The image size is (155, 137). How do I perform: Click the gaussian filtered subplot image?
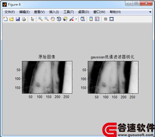tap(113, 77)
